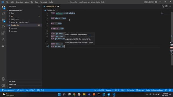The image size is (173, 97).
Task: Open the View menu
Action: coord(27,2)
